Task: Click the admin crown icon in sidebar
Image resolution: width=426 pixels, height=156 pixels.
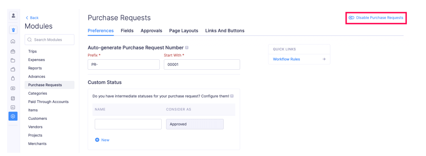Action: click(13, 30)
